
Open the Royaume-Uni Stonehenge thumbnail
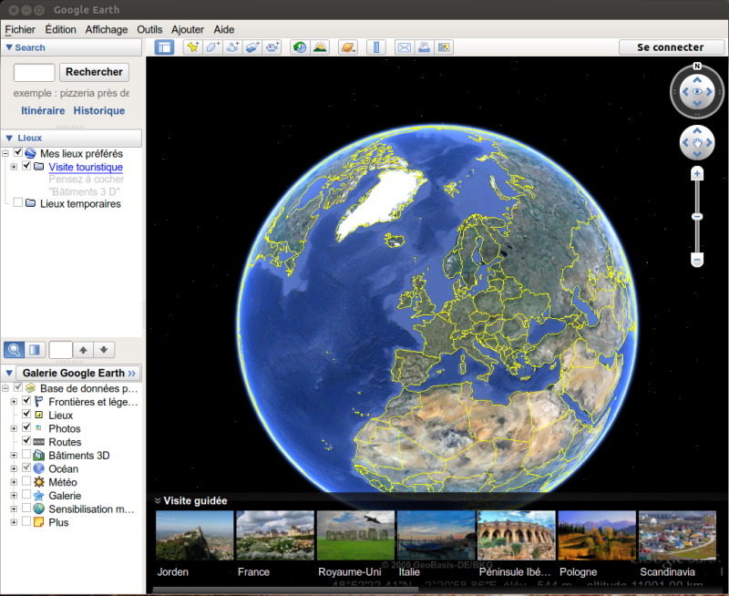[355, 535]
